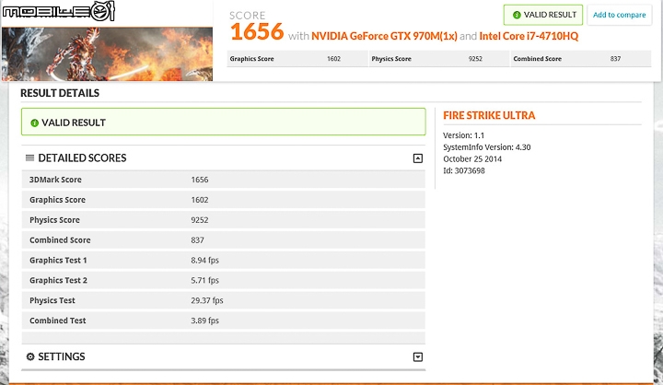Click SystemInfo Version: 4.30 text
The image size is (663, 385).
coord(487,147)
